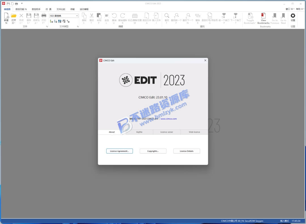Click the 插入模式 status bar entry

[x=284, y=221]
